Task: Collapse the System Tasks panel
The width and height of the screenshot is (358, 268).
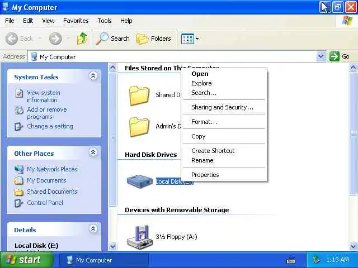Action: coord(93,76)
